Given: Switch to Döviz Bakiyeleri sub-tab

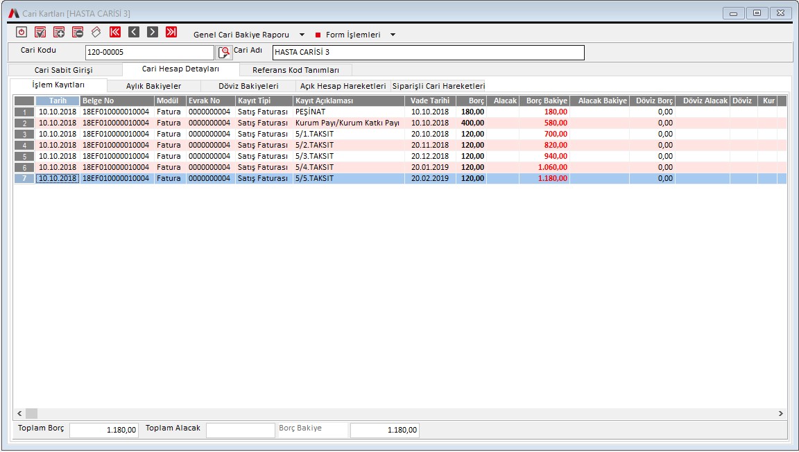Looking at the screenshot, I should [248, 86].
